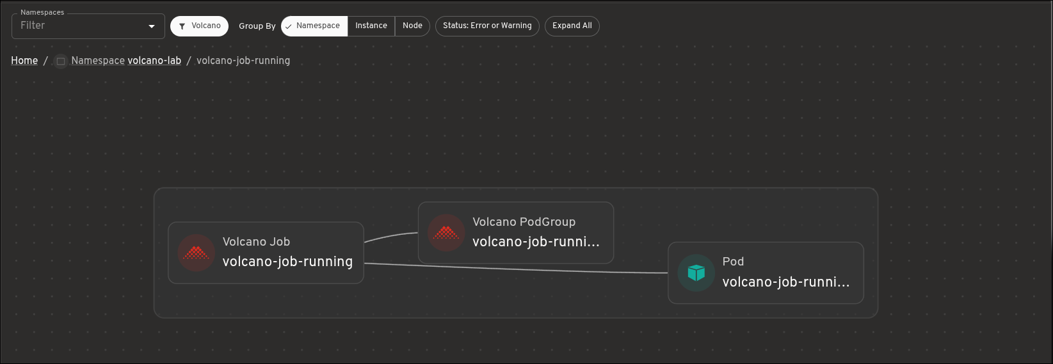Select the Volcano Job node card
The image size is (1053, 364).
pos(266,253)
